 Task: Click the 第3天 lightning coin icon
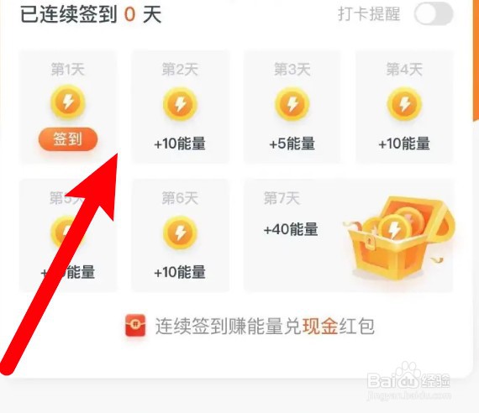tap(292, 104)
